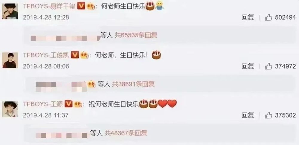299x145 pixels.
Task: Open TFBOYS-王俊凯 profile avatar
Action: (x=10, y=60)
